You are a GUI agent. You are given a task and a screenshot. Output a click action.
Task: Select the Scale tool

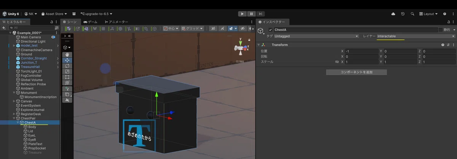pos(67,72)
